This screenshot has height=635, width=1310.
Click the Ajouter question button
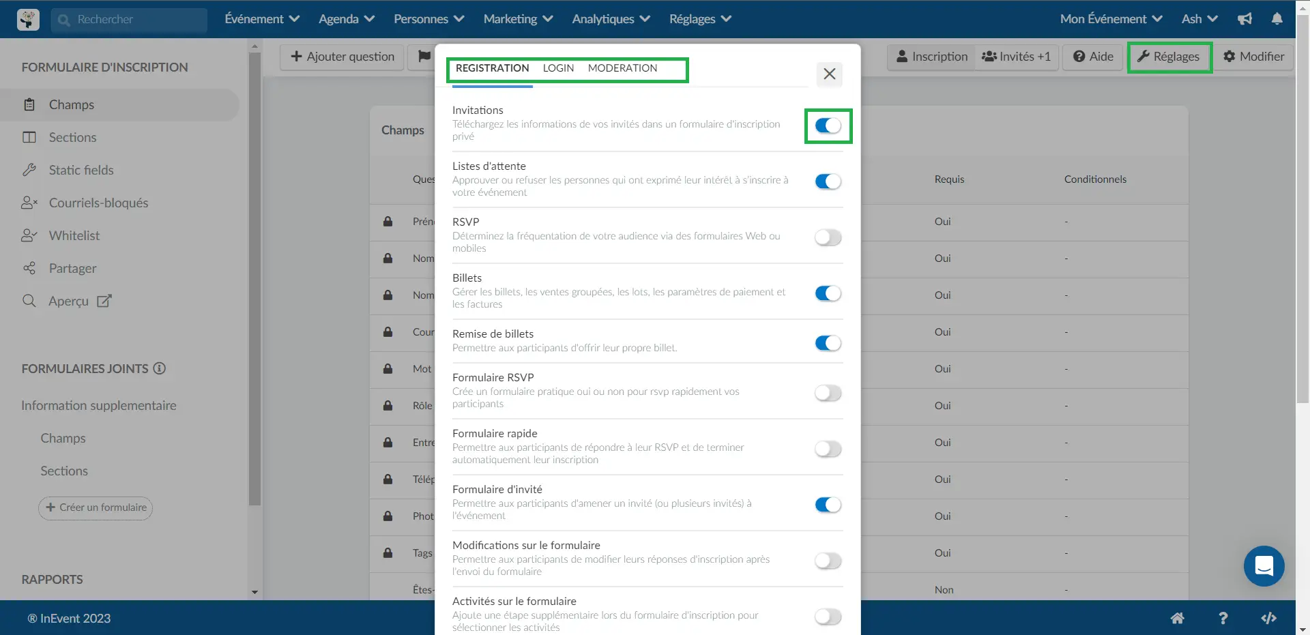pos(343,57)
